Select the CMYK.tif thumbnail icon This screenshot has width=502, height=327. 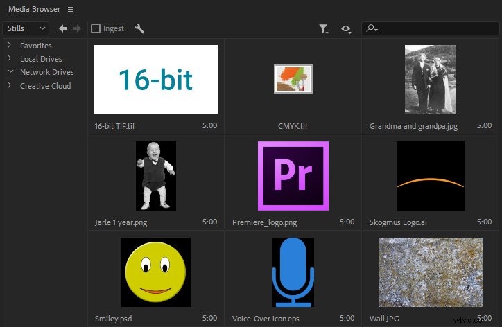pos(293,79)
